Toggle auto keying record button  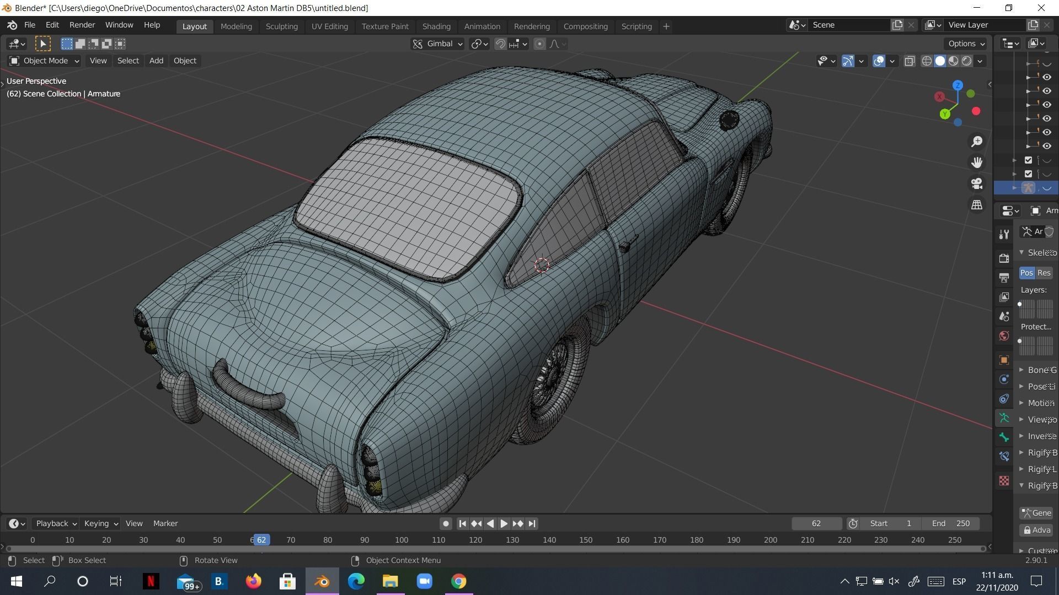pyautogui.click(x=446, y=524)
